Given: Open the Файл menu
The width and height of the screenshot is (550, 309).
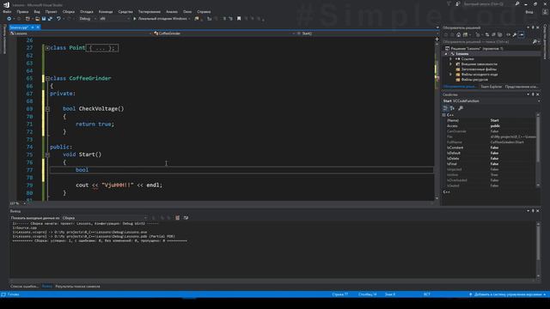Looking at the screenshot, I should coord(7,11).
